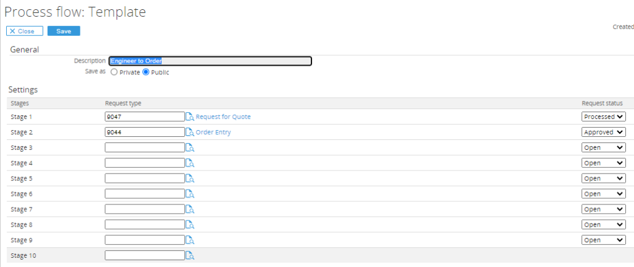This screenshot has width=634, height=267.
Task: Click the Stage 5 request type lookup icon
Action: [x=190, y=178]
